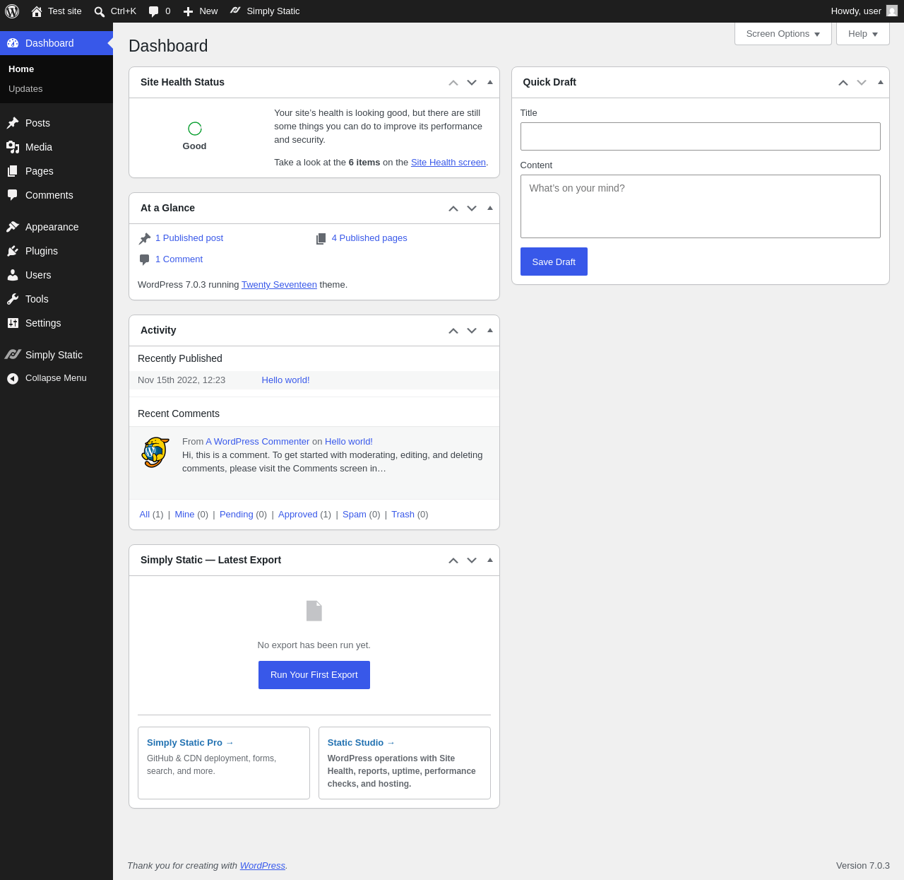
Task: Move At a Glance widget up
Action: (453, 209)
